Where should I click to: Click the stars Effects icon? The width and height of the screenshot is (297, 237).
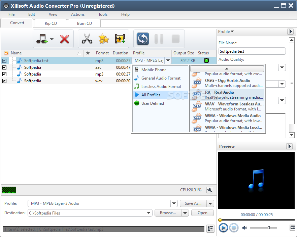coord(104,39)
